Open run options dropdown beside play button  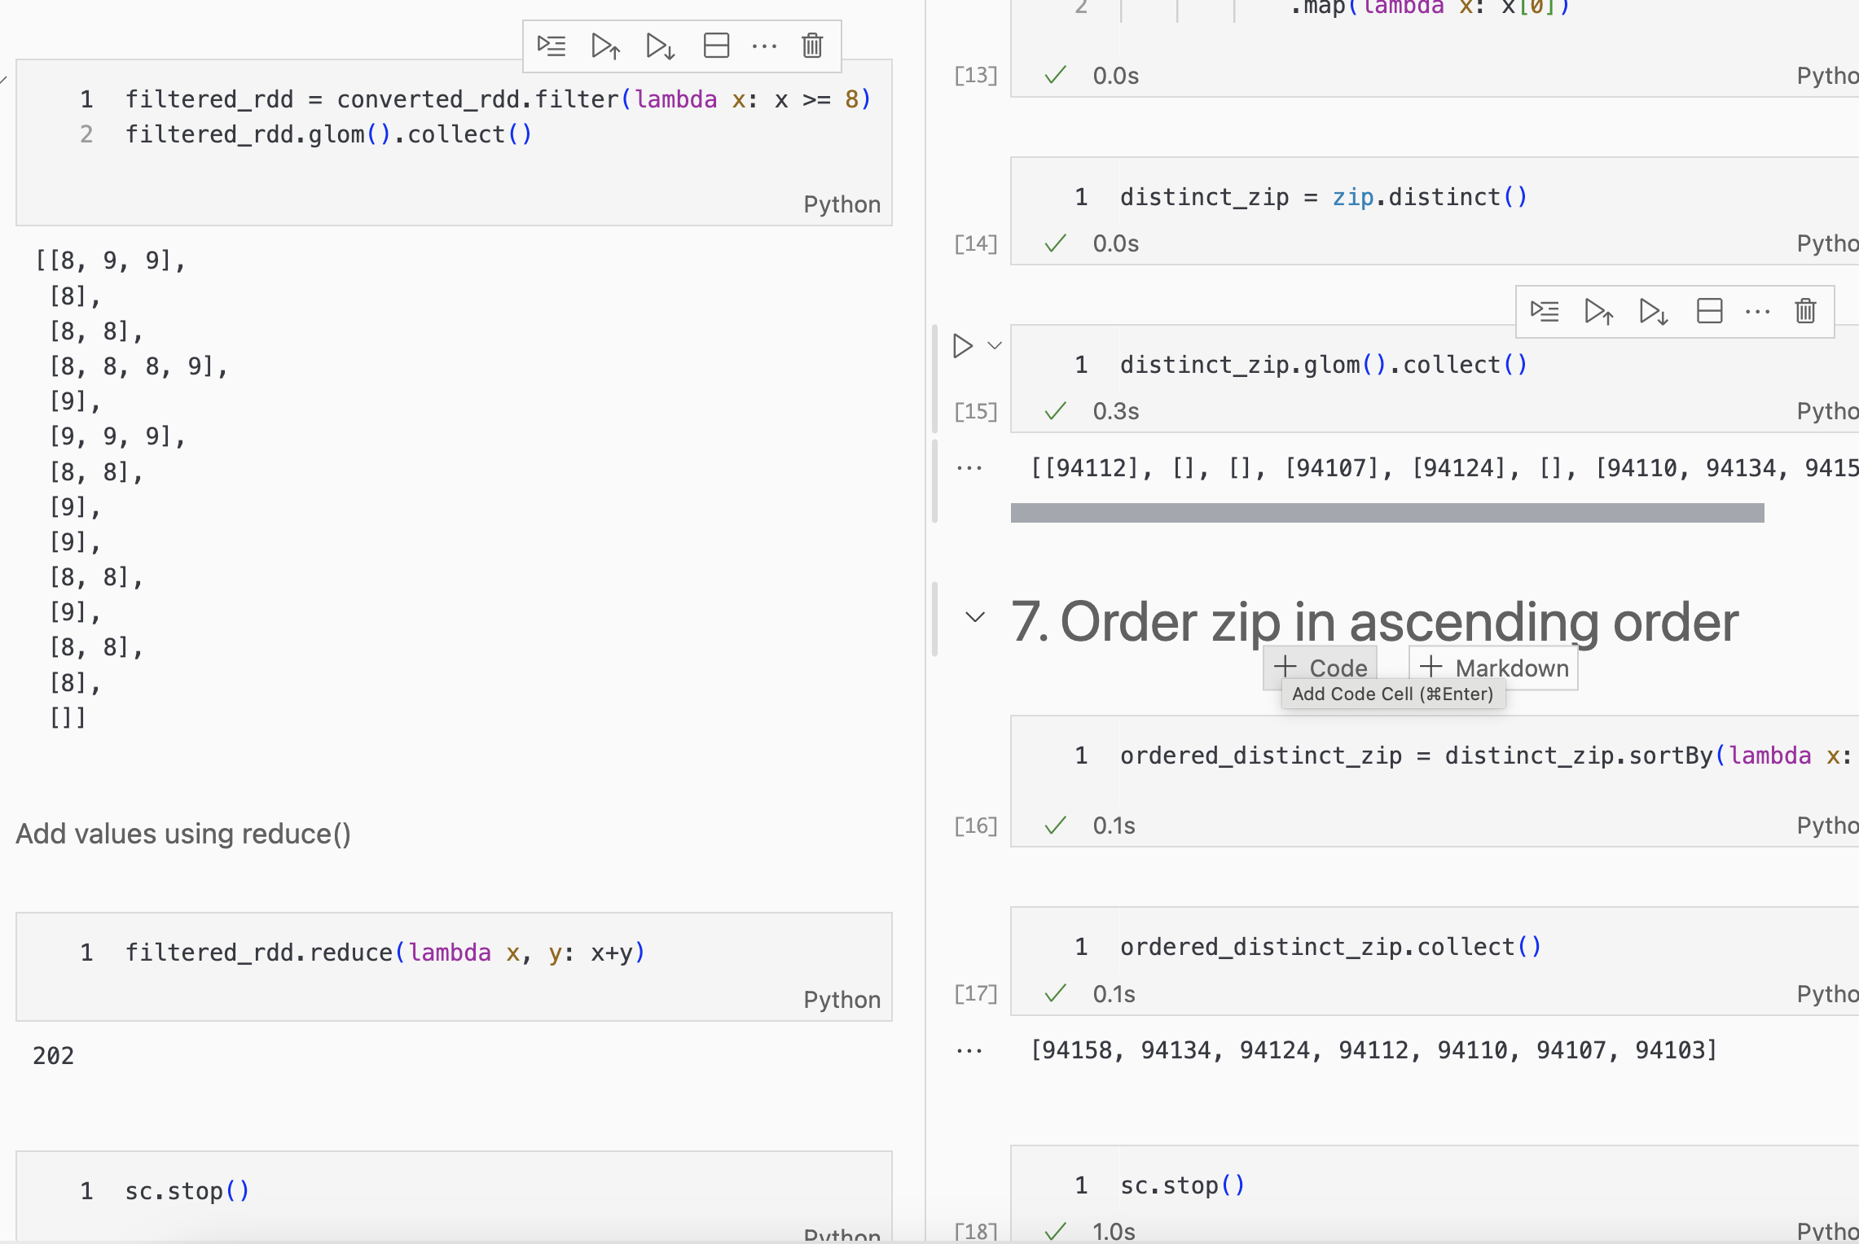click(x=995, y=346)
